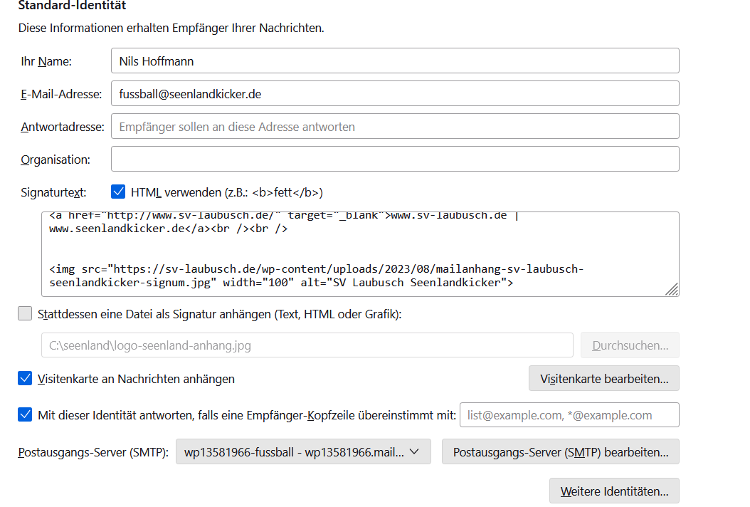Click the chevron arrow of SMTP server selector
This screenshot has width=750, height=507.
point(416,451)
